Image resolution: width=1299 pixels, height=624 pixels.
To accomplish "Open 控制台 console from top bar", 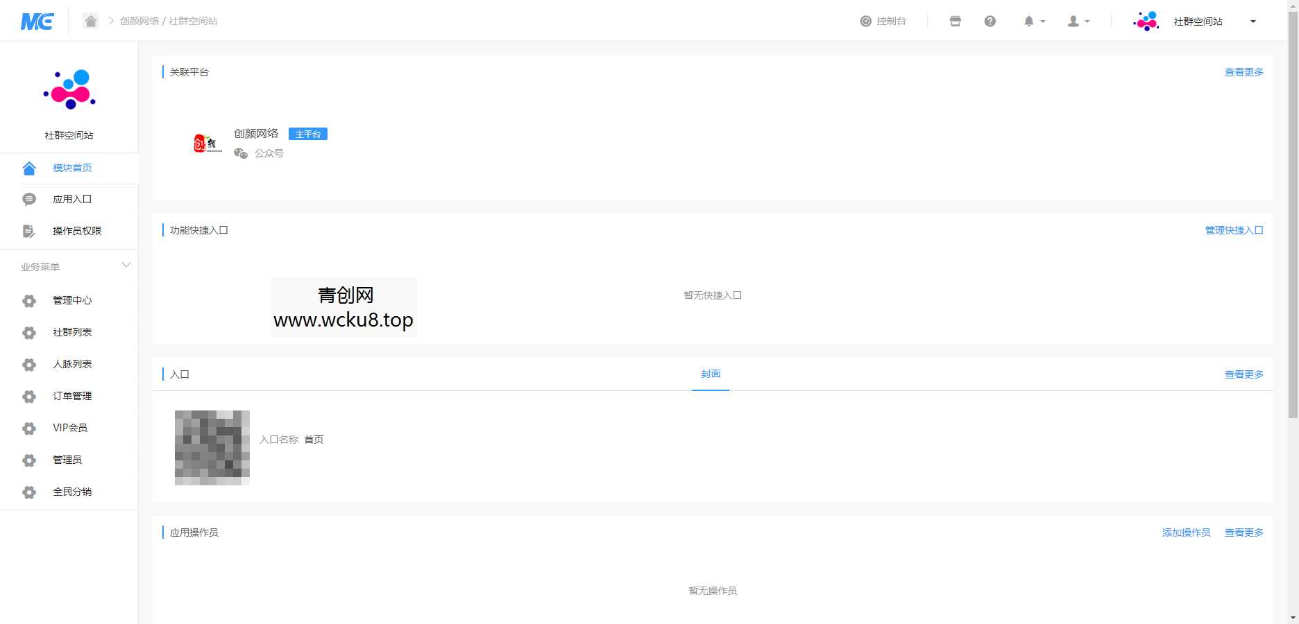I will click(x=883, y=21).
